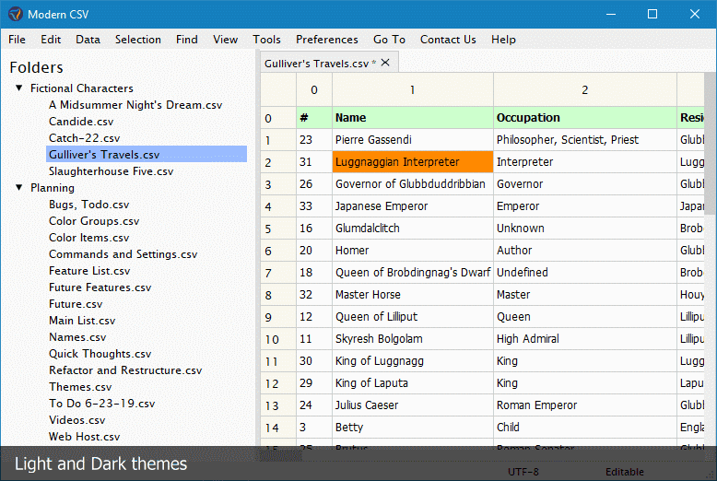
Task: Open A Midsummer Night's Dream.csv file
Action: click(x=135, y=105)
